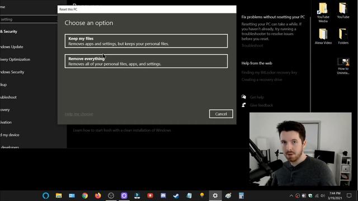Click the Settings gear in taskbar
The height and width of the screenshot is (201, 358).
coord(215,195)
